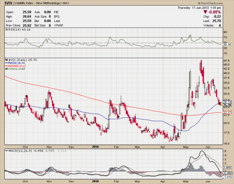Click the $VIX symbol title
Image resolution: width=234 pixels, height=184 pixels.
[x=8, y=3]
